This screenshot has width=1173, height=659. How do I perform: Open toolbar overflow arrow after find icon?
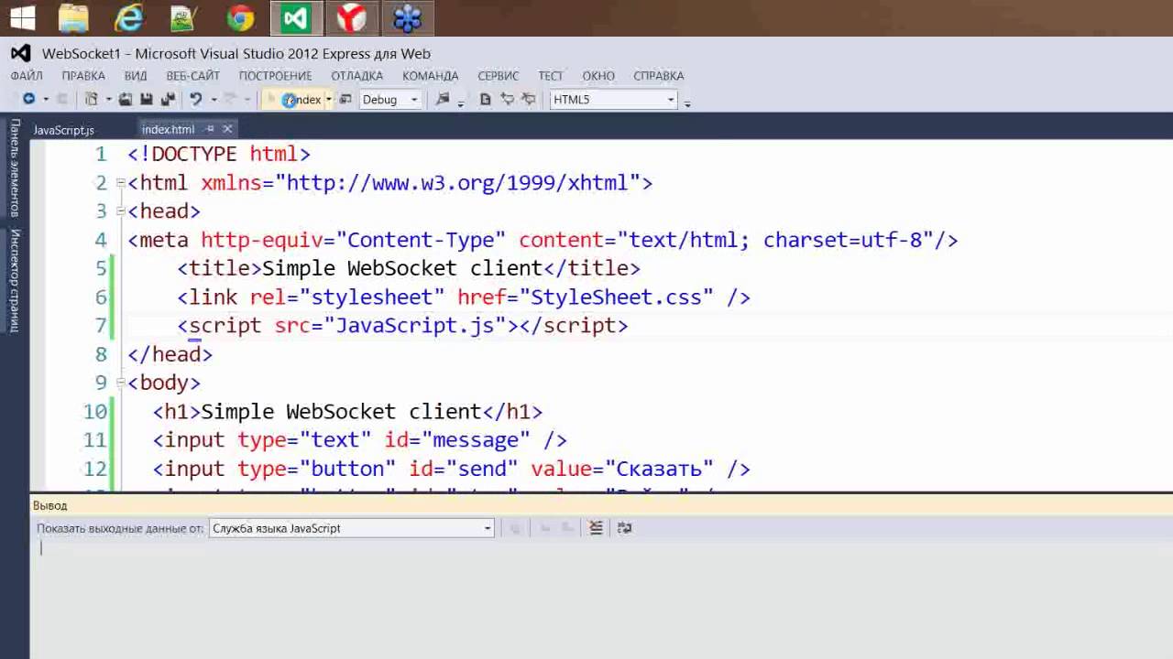click(460, 103)
